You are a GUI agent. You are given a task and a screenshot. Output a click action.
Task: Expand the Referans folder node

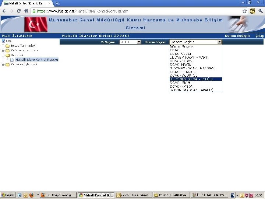(3, 50)
